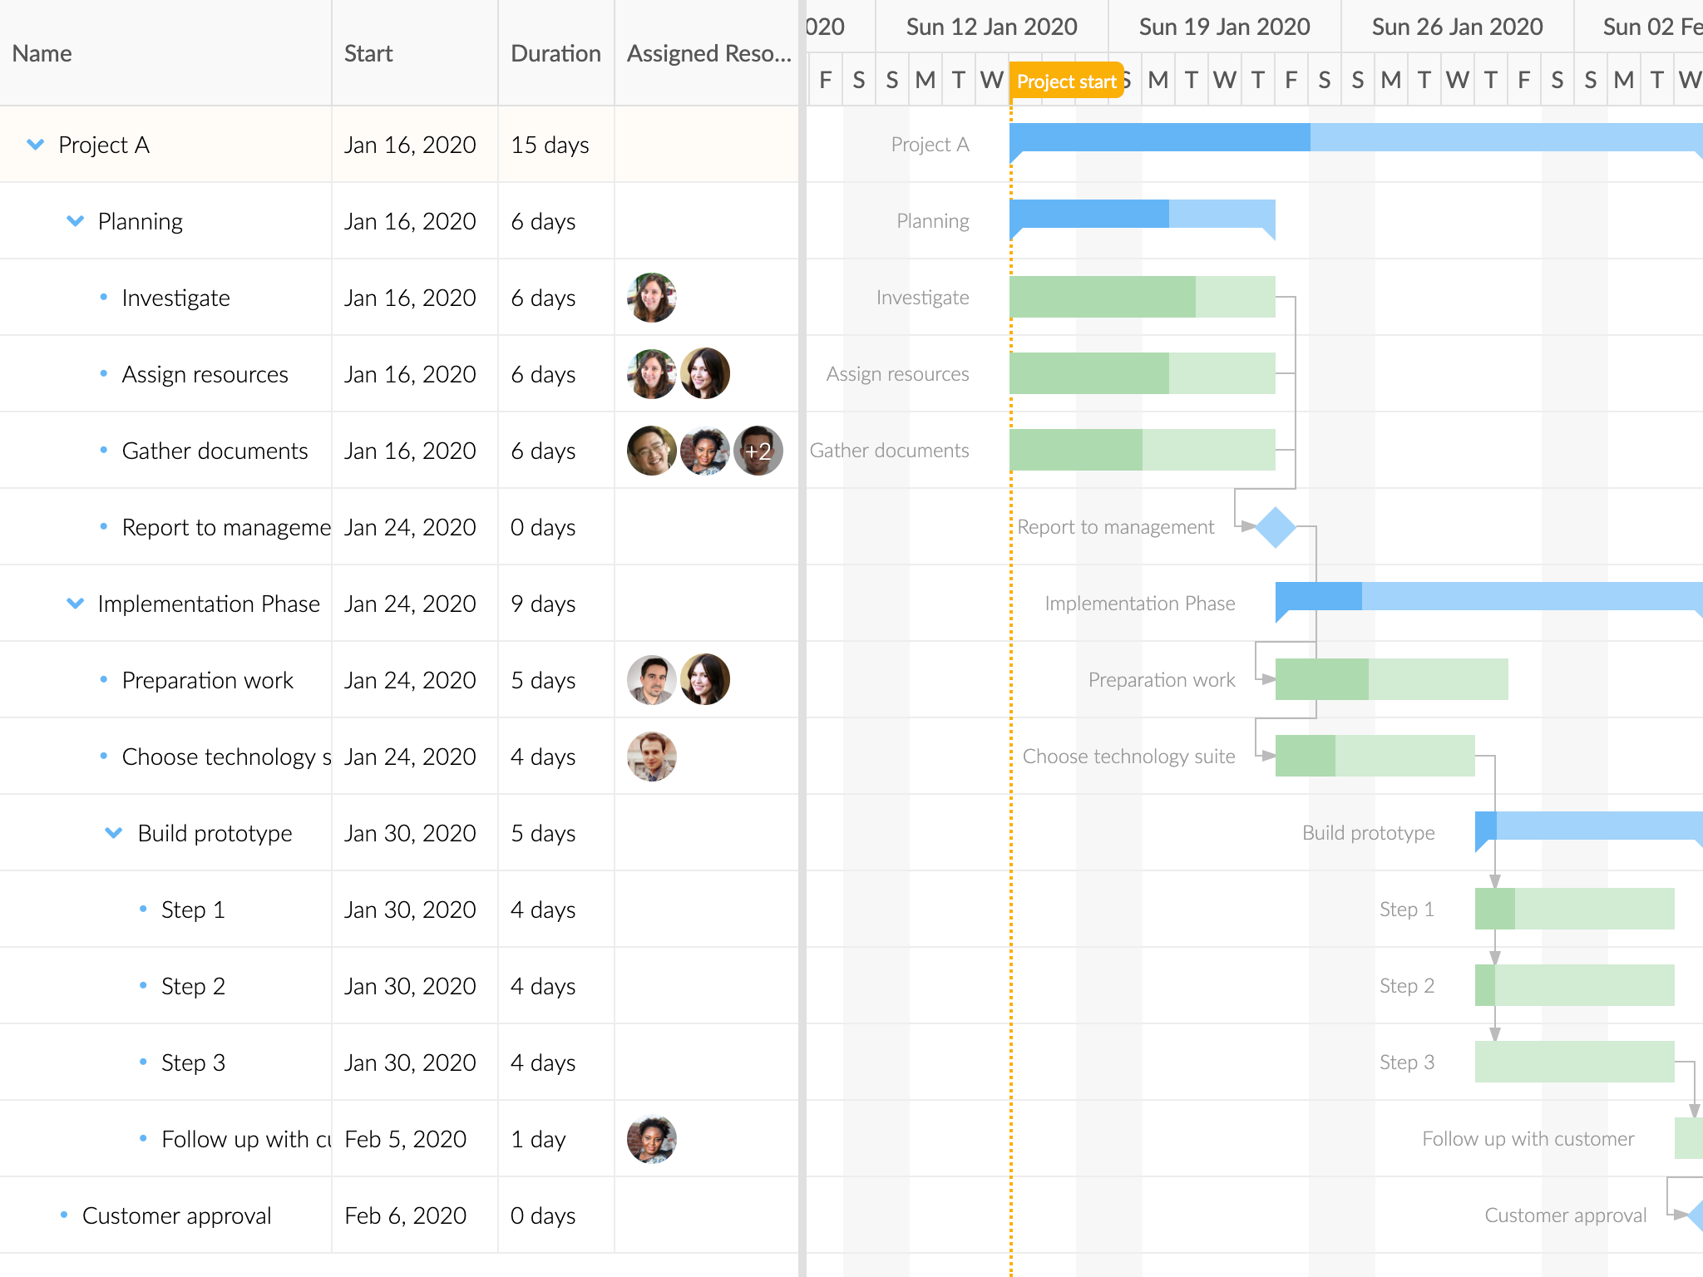This screenshot has width=1703, height=1277.
Task: Sort by the Duration column header
Action: [x=555, y=53]
